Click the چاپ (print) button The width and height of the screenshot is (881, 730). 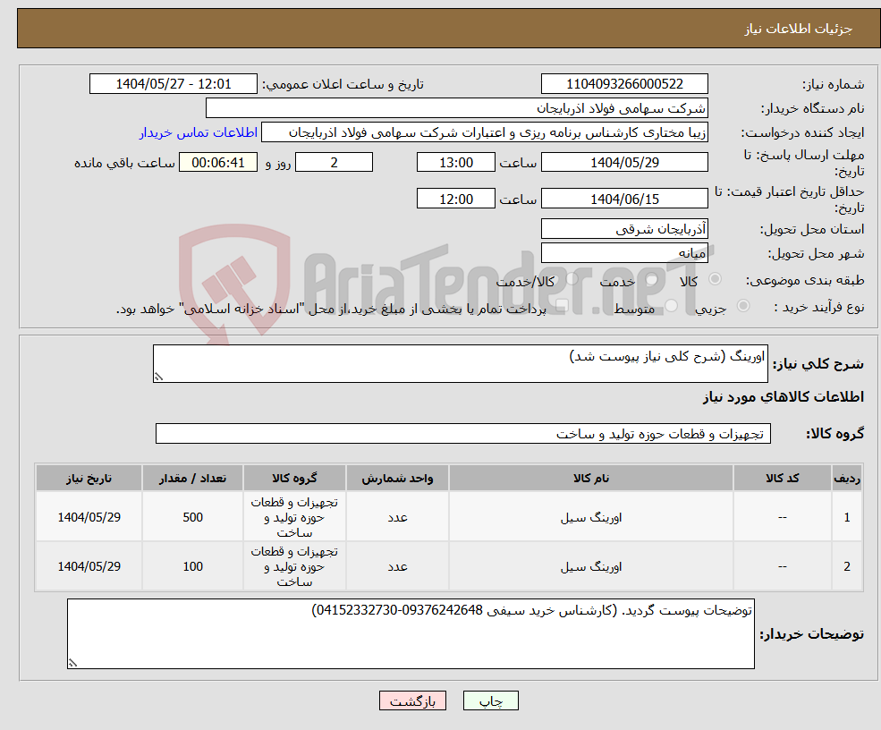click(x=490, y=700)
